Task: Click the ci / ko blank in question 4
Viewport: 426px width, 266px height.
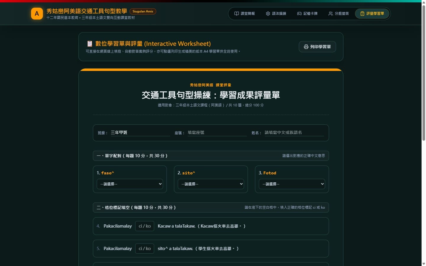Action: click(145, 226)
